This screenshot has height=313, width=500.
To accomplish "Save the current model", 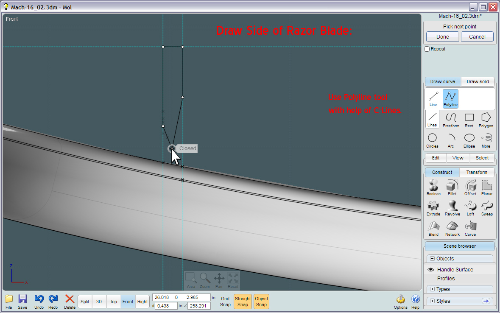I will pos(22,301).
